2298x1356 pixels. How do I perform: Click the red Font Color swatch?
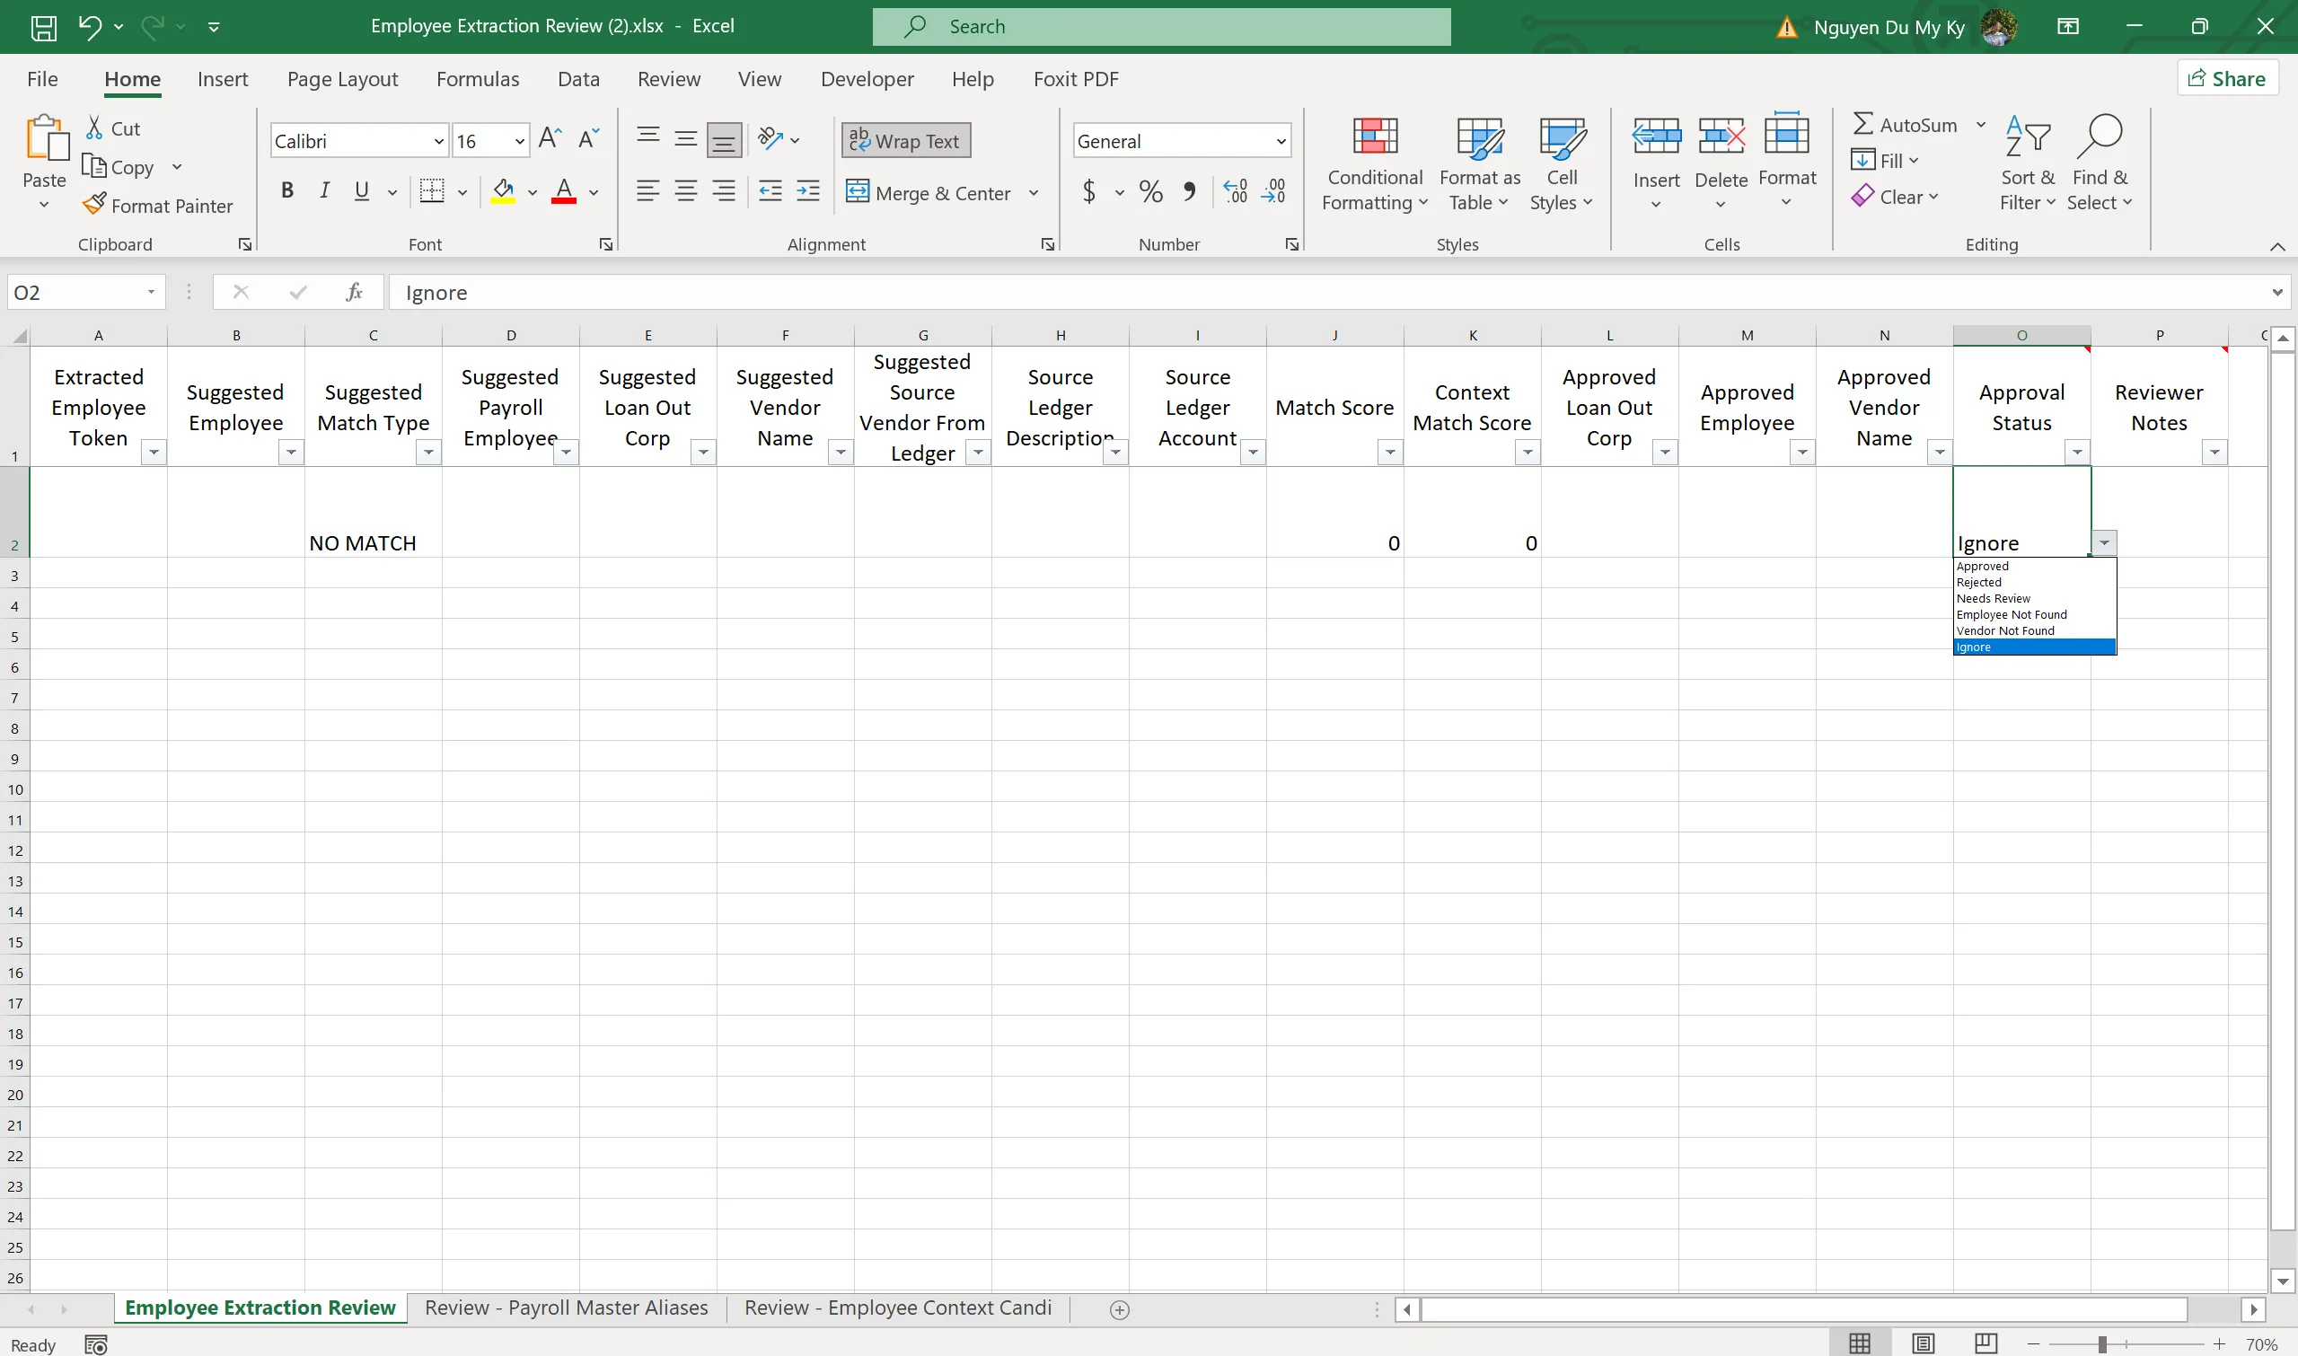pos(564,191)
